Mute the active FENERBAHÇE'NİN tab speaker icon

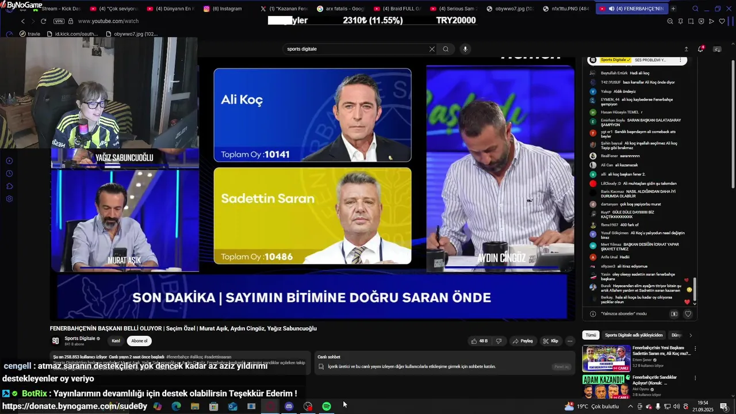click(x=611, y=9)
